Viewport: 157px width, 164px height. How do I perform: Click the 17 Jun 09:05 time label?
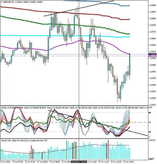(x=55, y=162)
